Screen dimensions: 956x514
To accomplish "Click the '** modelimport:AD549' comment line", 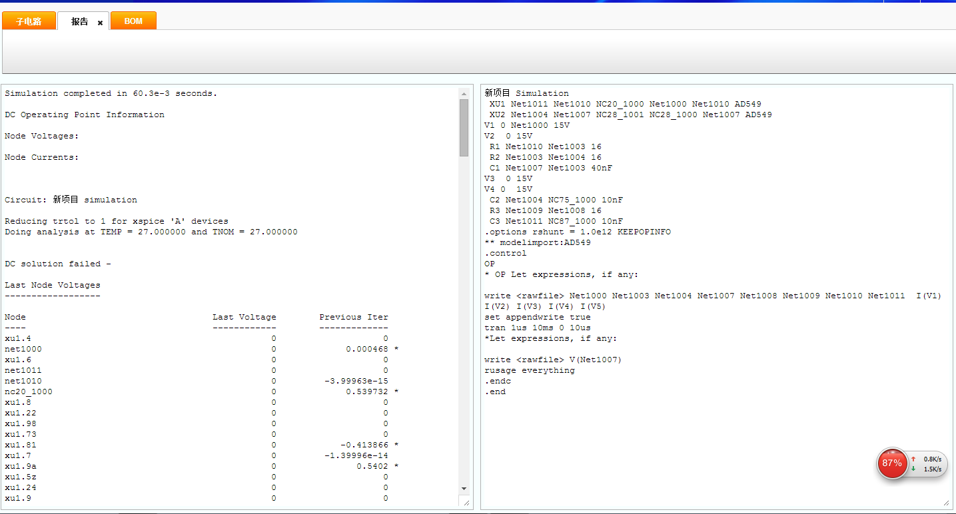I will pyautogui.click(x=538, y=242).
